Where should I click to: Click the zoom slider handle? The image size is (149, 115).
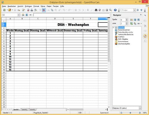pyautogui.click(x=130, y=113)
